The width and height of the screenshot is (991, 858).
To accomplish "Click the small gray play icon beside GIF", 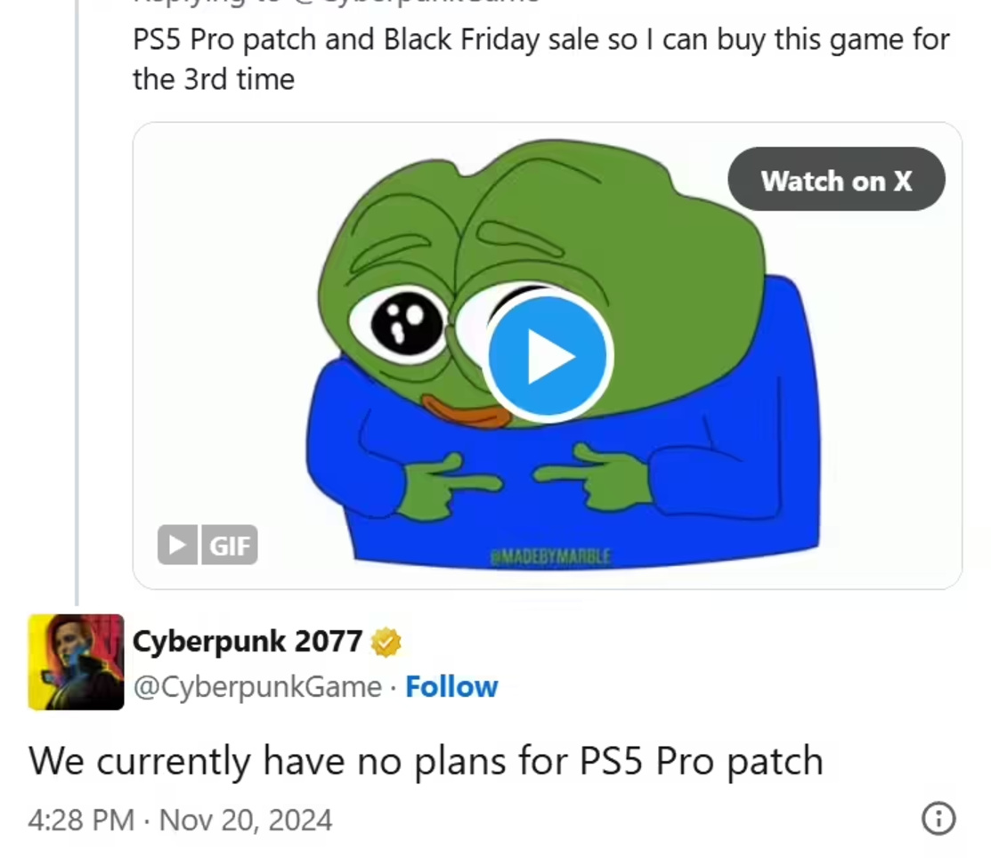I will click(177, 545).
